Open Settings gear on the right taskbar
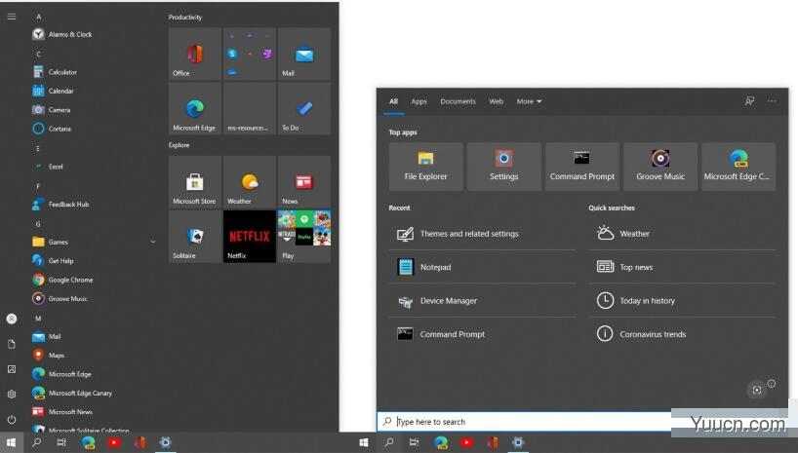The width and height of the screenshot is (798, 453). (x=518, y=442)
